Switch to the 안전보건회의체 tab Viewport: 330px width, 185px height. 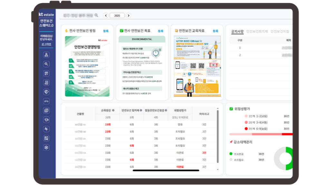257,31
